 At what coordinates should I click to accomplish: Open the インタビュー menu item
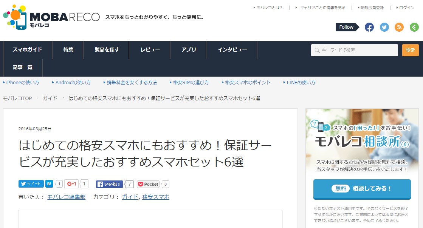[x=232, y=50]
